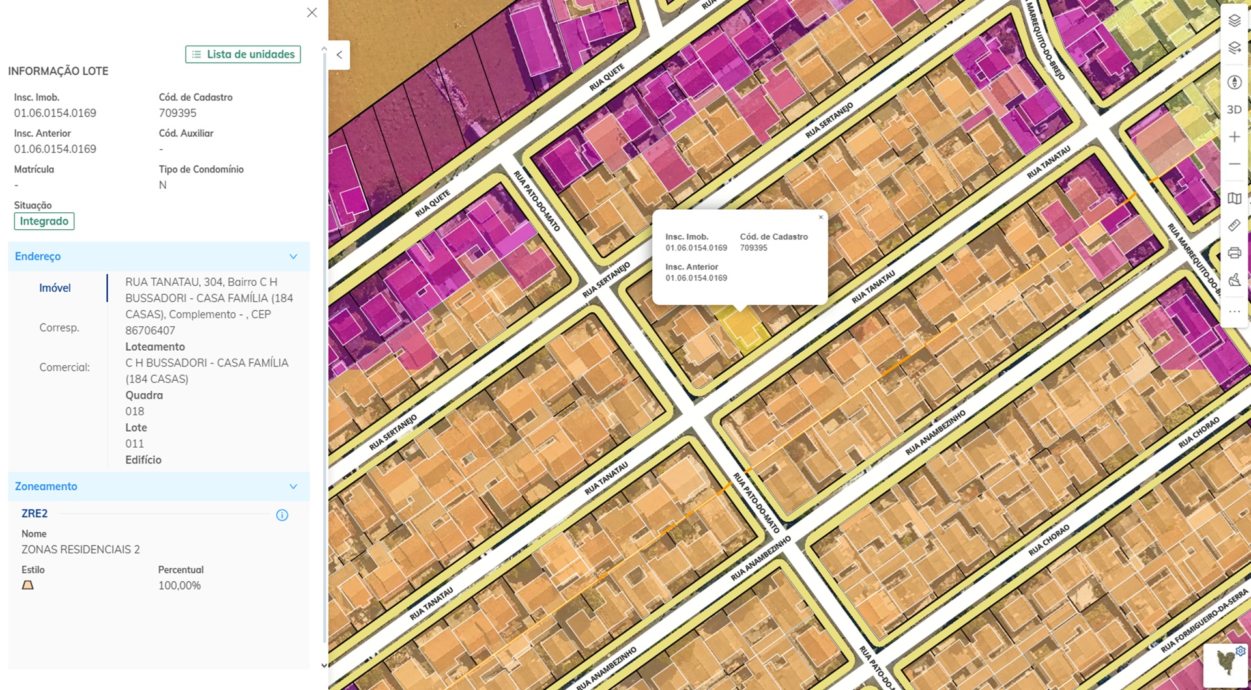The height and width of the screenshot is (690, 1251).
Task: Zoom in with the plus icon
Action: [x=1234, y=137]
